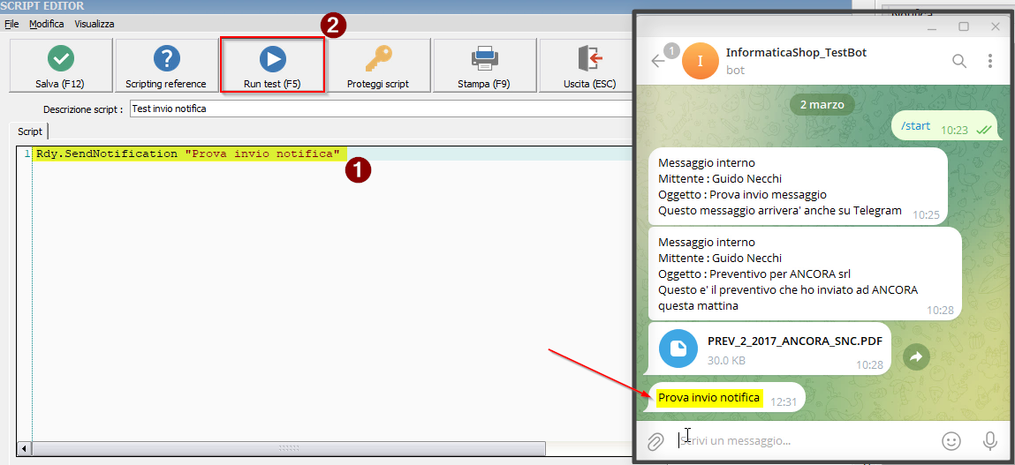Go back using Telegram back arrow
The height and width of the screenshot is (465, 1015).
658,61
